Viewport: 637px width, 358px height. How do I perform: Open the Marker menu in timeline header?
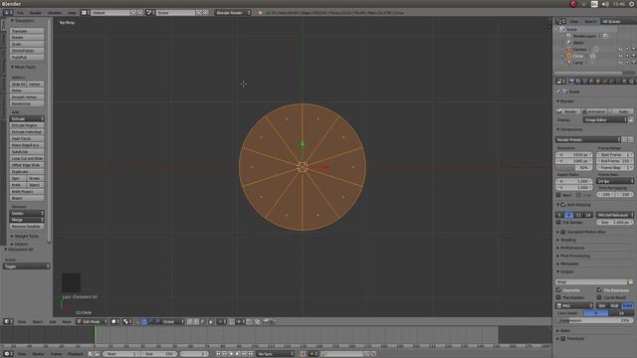pos(38,354)
